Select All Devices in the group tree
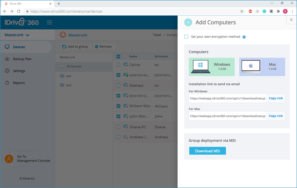 point(84,66)
